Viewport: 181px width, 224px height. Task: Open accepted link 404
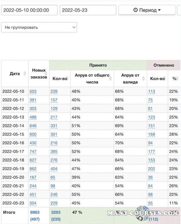[x=54, y=169]
